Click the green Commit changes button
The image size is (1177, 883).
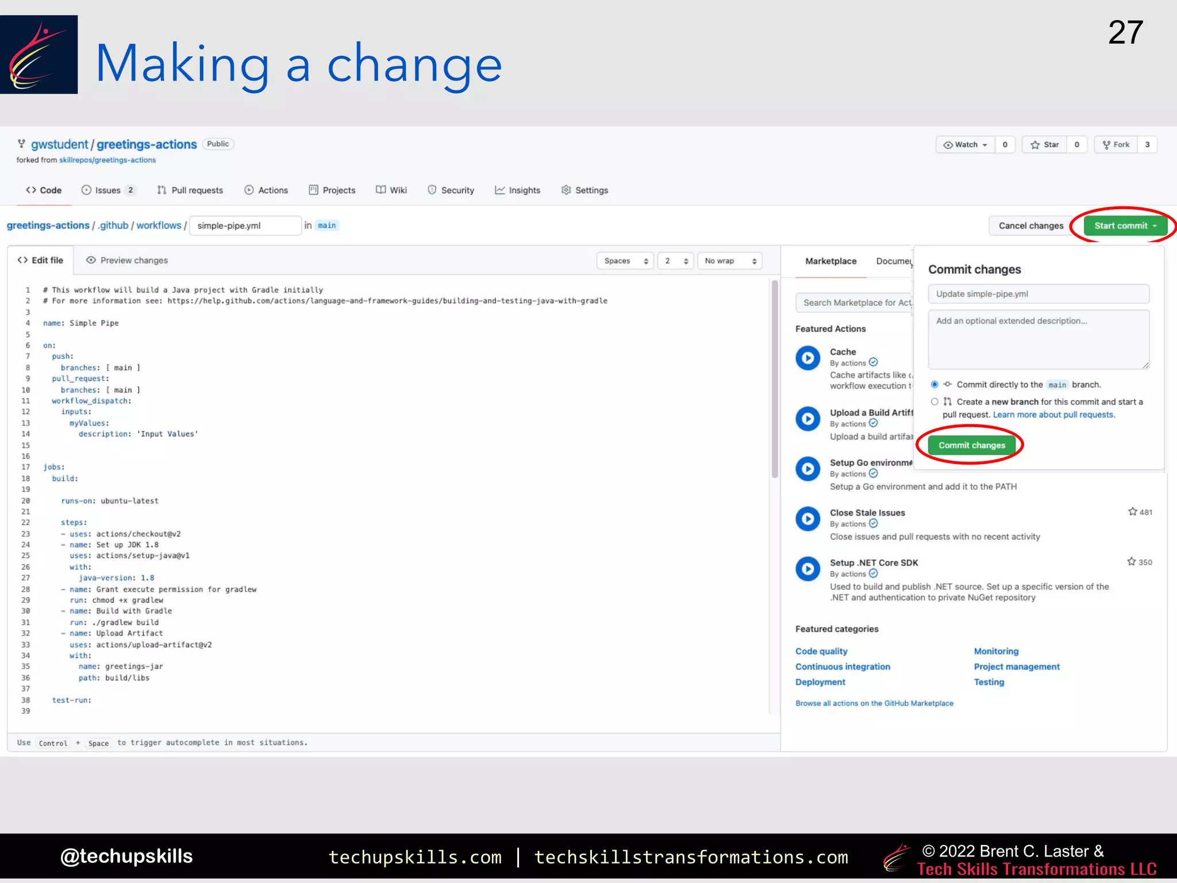click(x=972, y=446)
